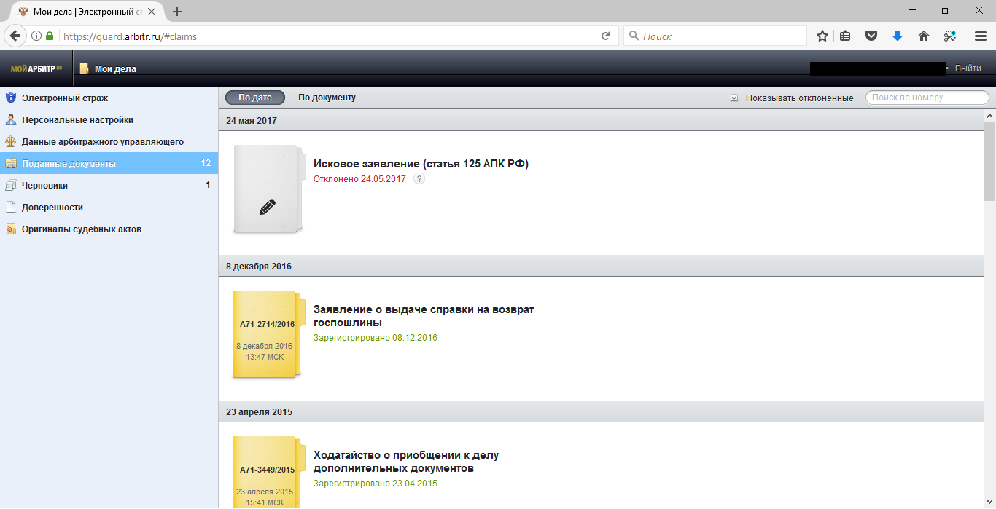Click the МойАрбитр logo
This screenshot has height=509, width=996.
36,68
